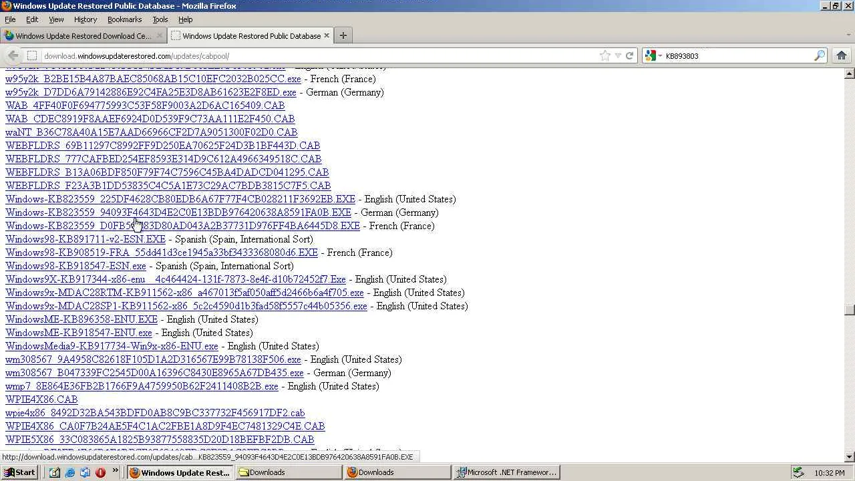Open the w95y2k_B2BE15B4 French exe link

click(153, 79)
